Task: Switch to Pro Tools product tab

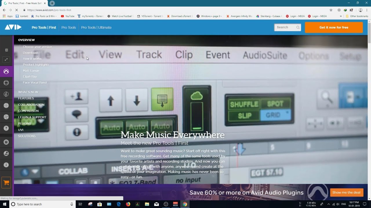Action: [69, 27]
